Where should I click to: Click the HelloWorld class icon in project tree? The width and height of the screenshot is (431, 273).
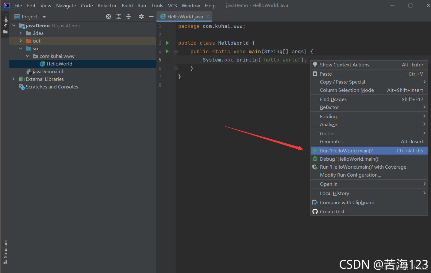click(43, 64)
